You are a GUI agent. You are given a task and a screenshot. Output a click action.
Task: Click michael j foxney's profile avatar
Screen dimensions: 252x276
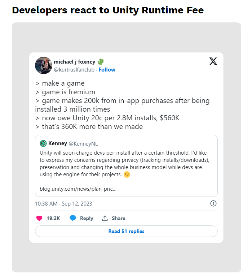44,65
